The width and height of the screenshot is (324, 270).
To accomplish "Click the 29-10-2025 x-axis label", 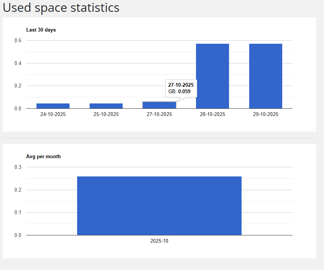I will 266,114.
